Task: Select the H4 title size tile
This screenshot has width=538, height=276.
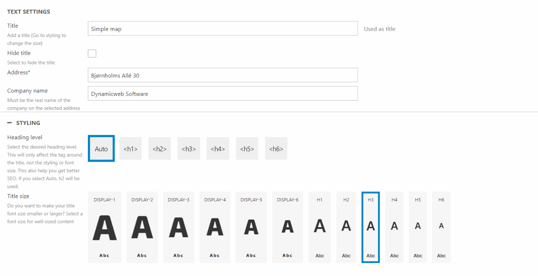Action: (394, 227)
